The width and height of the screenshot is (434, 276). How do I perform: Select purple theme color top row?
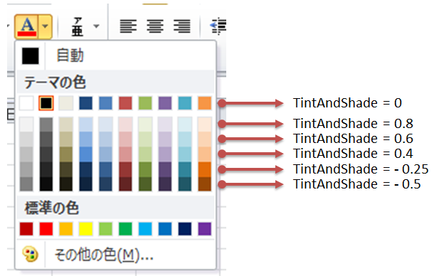[x=165, y=103]
